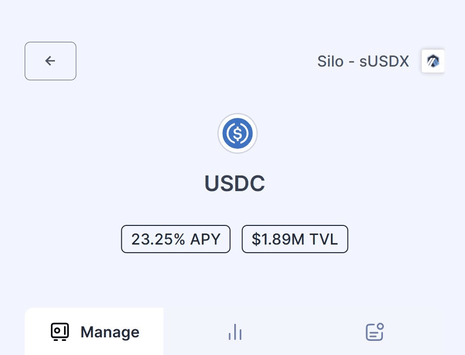Click the USDC token logo
The image size is (465, 355).
[238, 134]
